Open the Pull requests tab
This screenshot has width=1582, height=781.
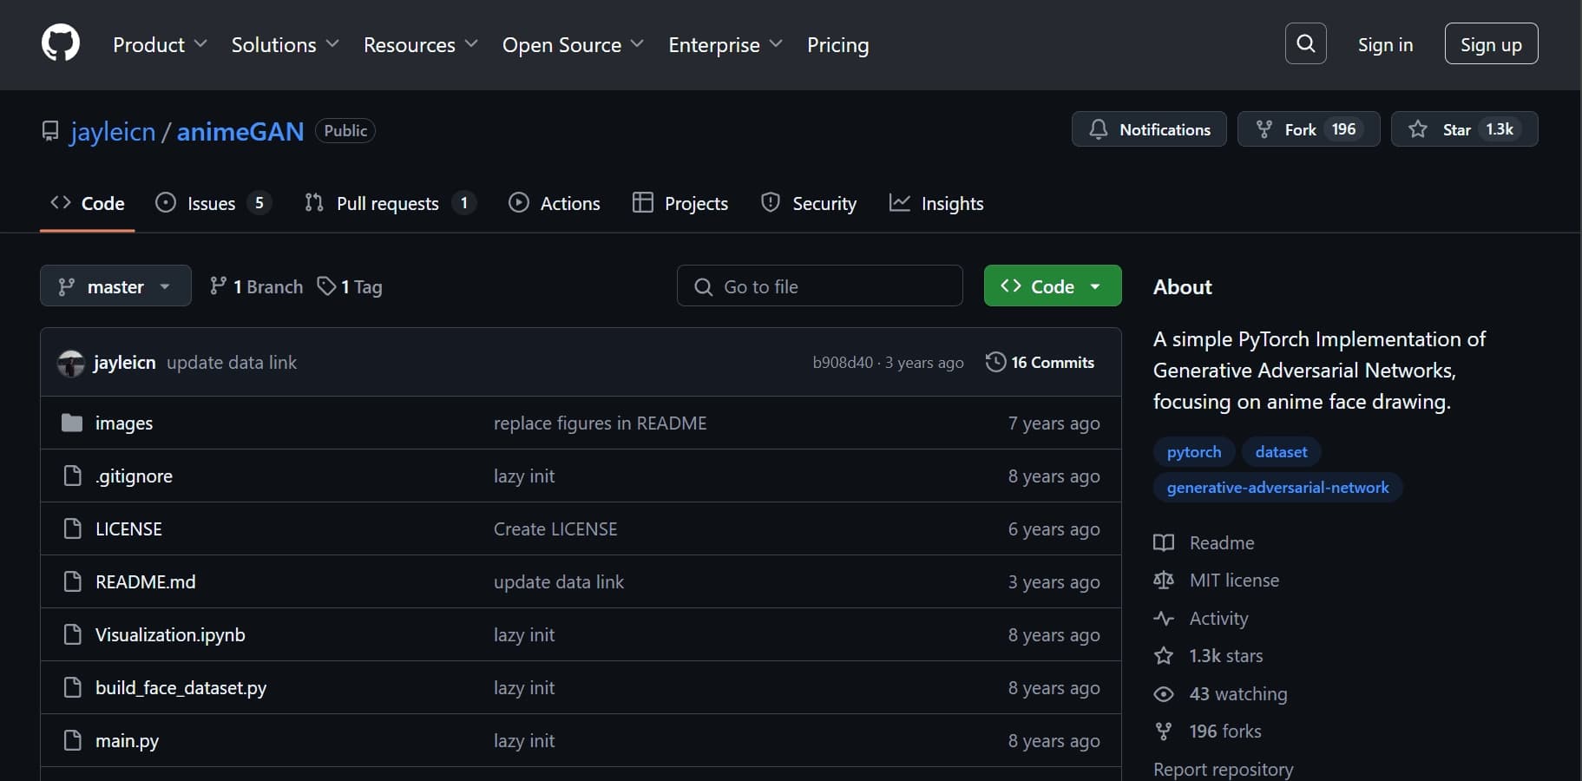tap(390, 203)
